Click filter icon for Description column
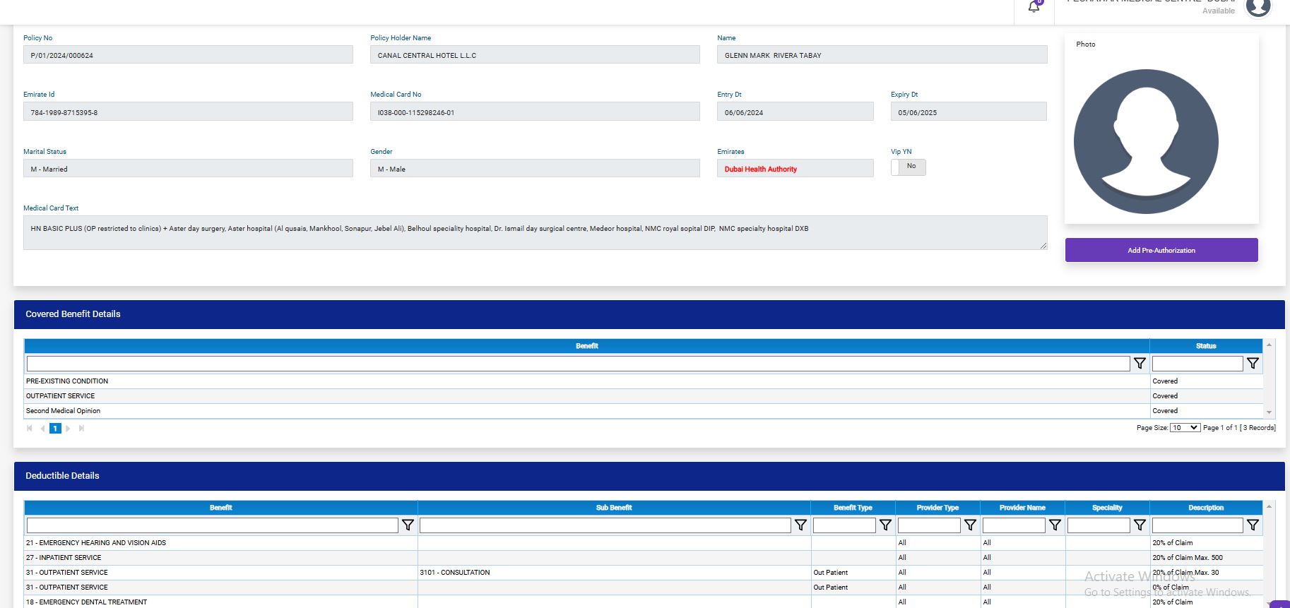1290x608 pixels. (x=1253, y=525)
